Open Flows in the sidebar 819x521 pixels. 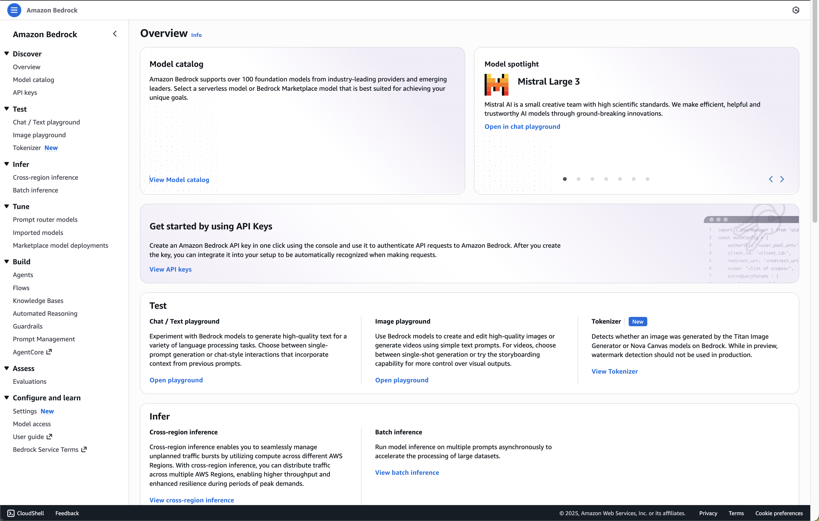pos(21,288)
